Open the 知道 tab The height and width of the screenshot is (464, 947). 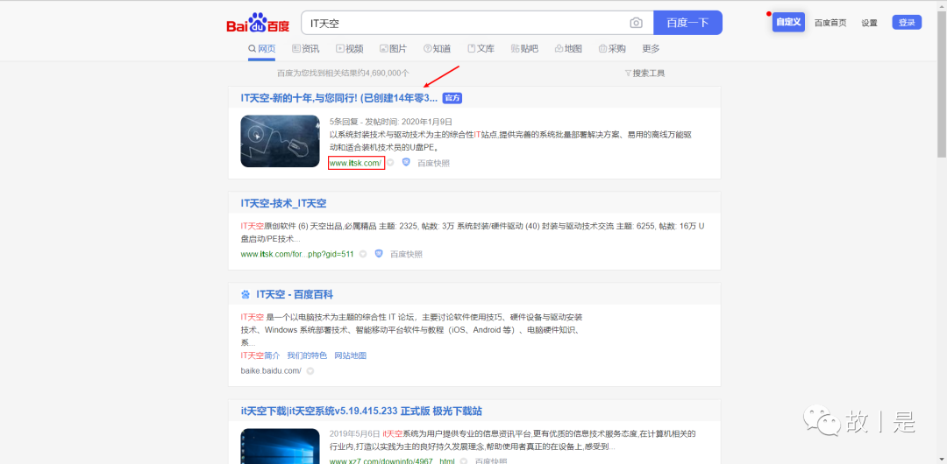(x=438, y=49)
